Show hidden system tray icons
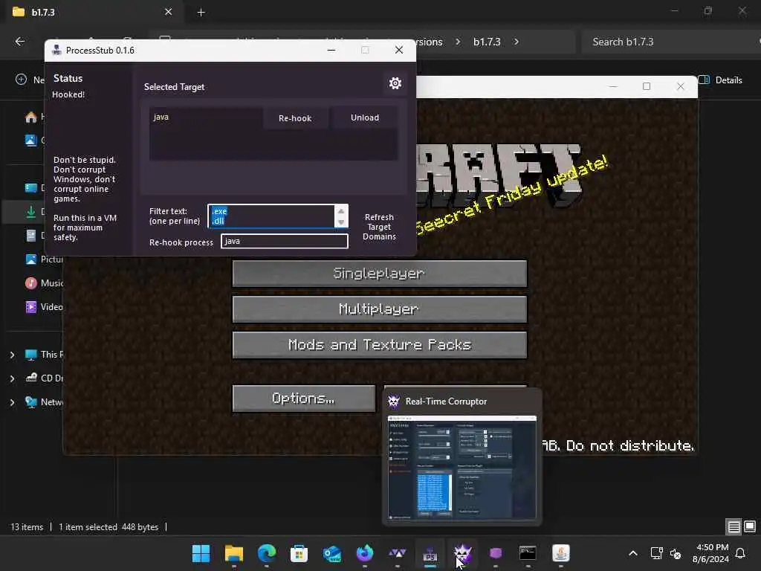The height and width of the screenshot is (571, 761). tap(633, 553)
